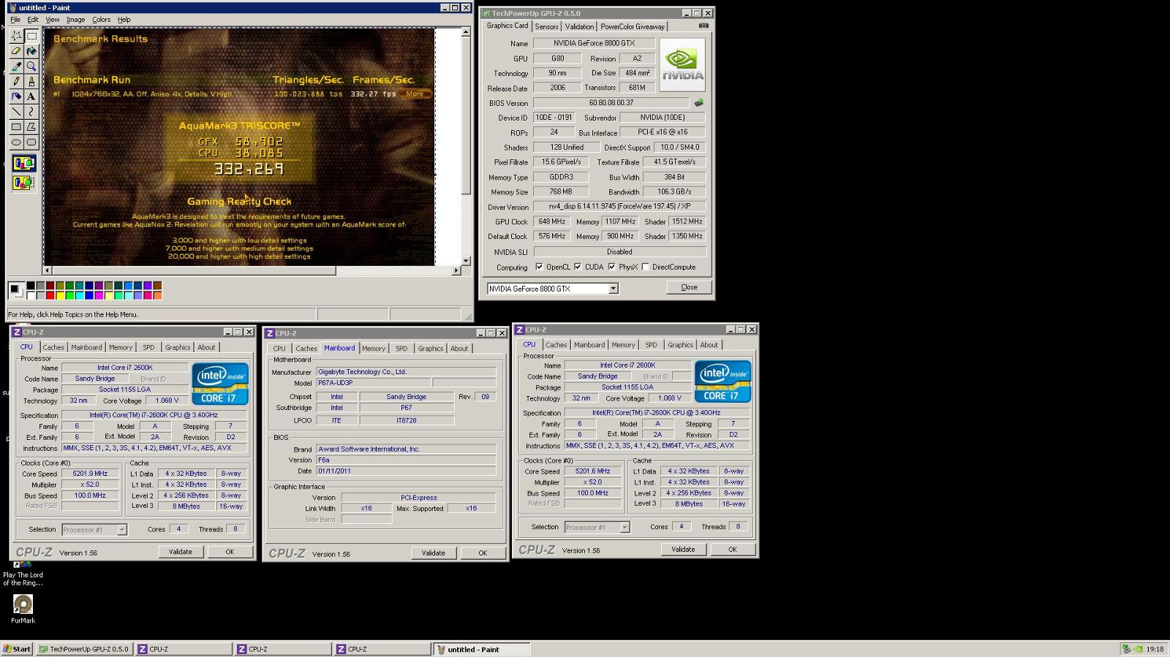The width and height of the screenshot is (1170, 657).
Task: Click the Play The Lord of the Ring shortcut
Action: point(23,574)
